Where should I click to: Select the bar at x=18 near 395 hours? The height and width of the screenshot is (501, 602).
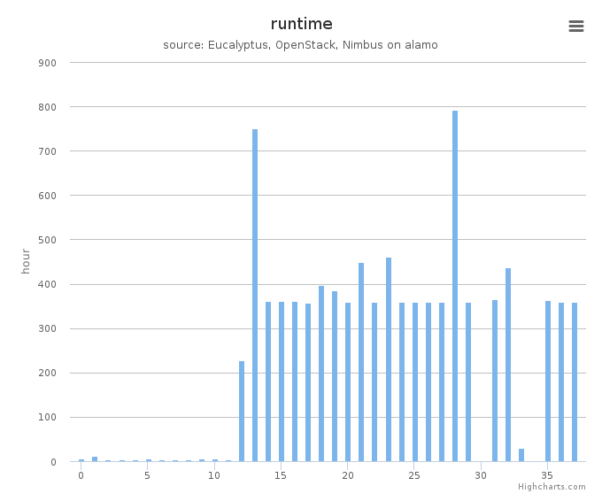[321, 374]
